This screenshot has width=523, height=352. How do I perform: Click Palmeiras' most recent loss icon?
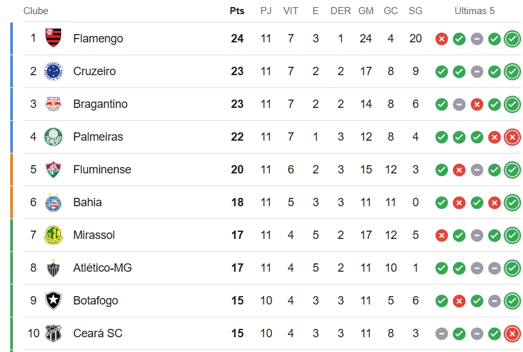pyautogui.click(x=512, y=137)
